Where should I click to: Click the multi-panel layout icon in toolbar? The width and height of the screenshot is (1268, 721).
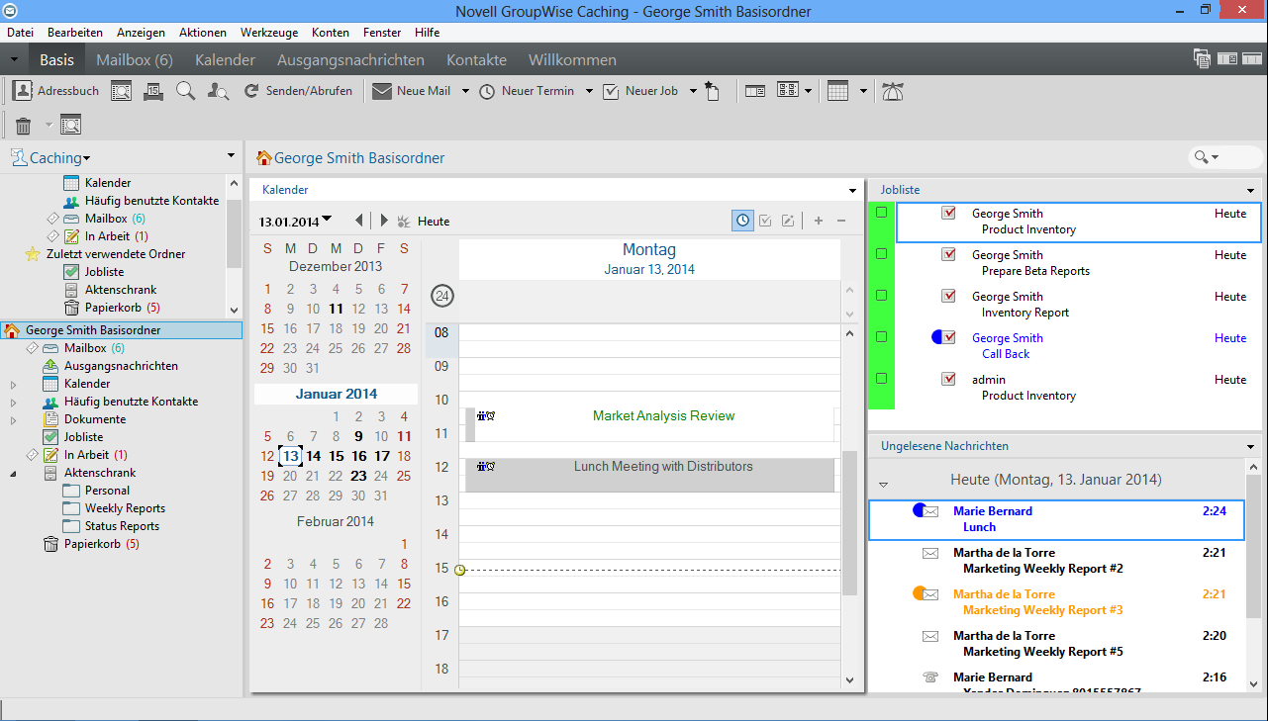point(788,91)
